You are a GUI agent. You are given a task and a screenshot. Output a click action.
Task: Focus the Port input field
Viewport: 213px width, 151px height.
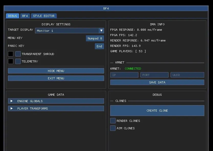(x=154, y=75)
